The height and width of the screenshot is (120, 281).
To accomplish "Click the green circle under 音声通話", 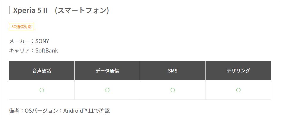I will pyautogui.click(x=42, y=90).
